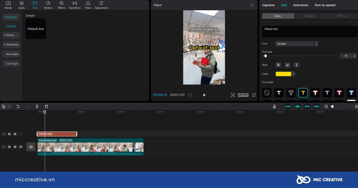Open the System font dropdown
This screenshot has height=188, width=358.
294,44
